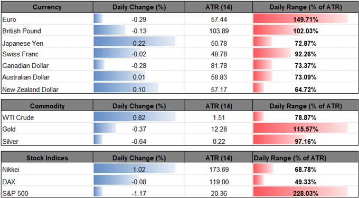Select the Silver ATR value 0.22

[219, 141]
